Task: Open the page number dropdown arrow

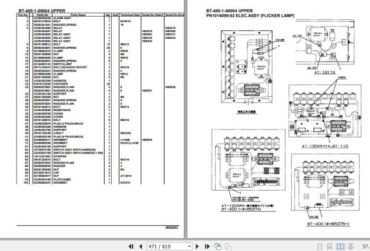Action: pos(189,247)
